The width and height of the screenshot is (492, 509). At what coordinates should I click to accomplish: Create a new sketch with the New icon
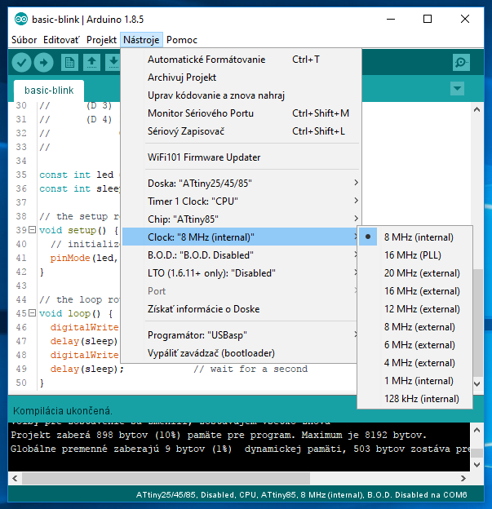(x=69, y=62)
